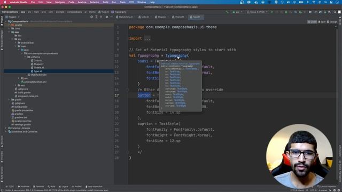Screen dimensions: 342x192
Task: Select Theme.kt in project tree
Action: click(37, 68)
